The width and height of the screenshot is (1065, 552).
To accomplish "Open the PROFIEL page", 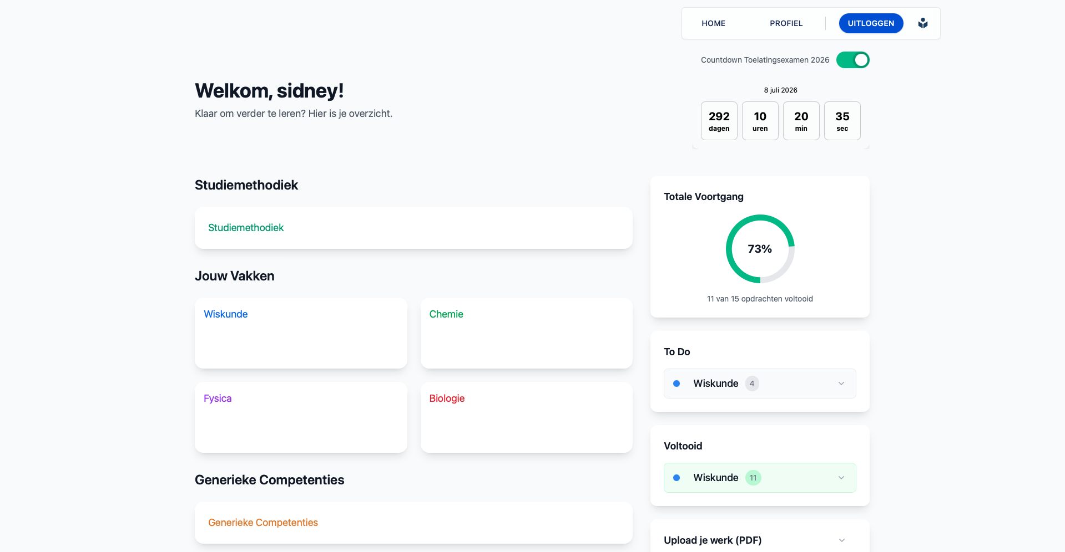I will 786,23.
